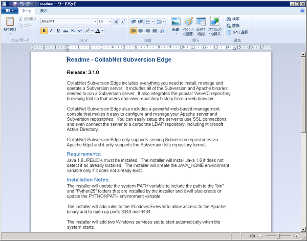Screen dimensions: 307x241
Task: Open the highlight color dropdown arrow
Action: (x=92, y=31)
